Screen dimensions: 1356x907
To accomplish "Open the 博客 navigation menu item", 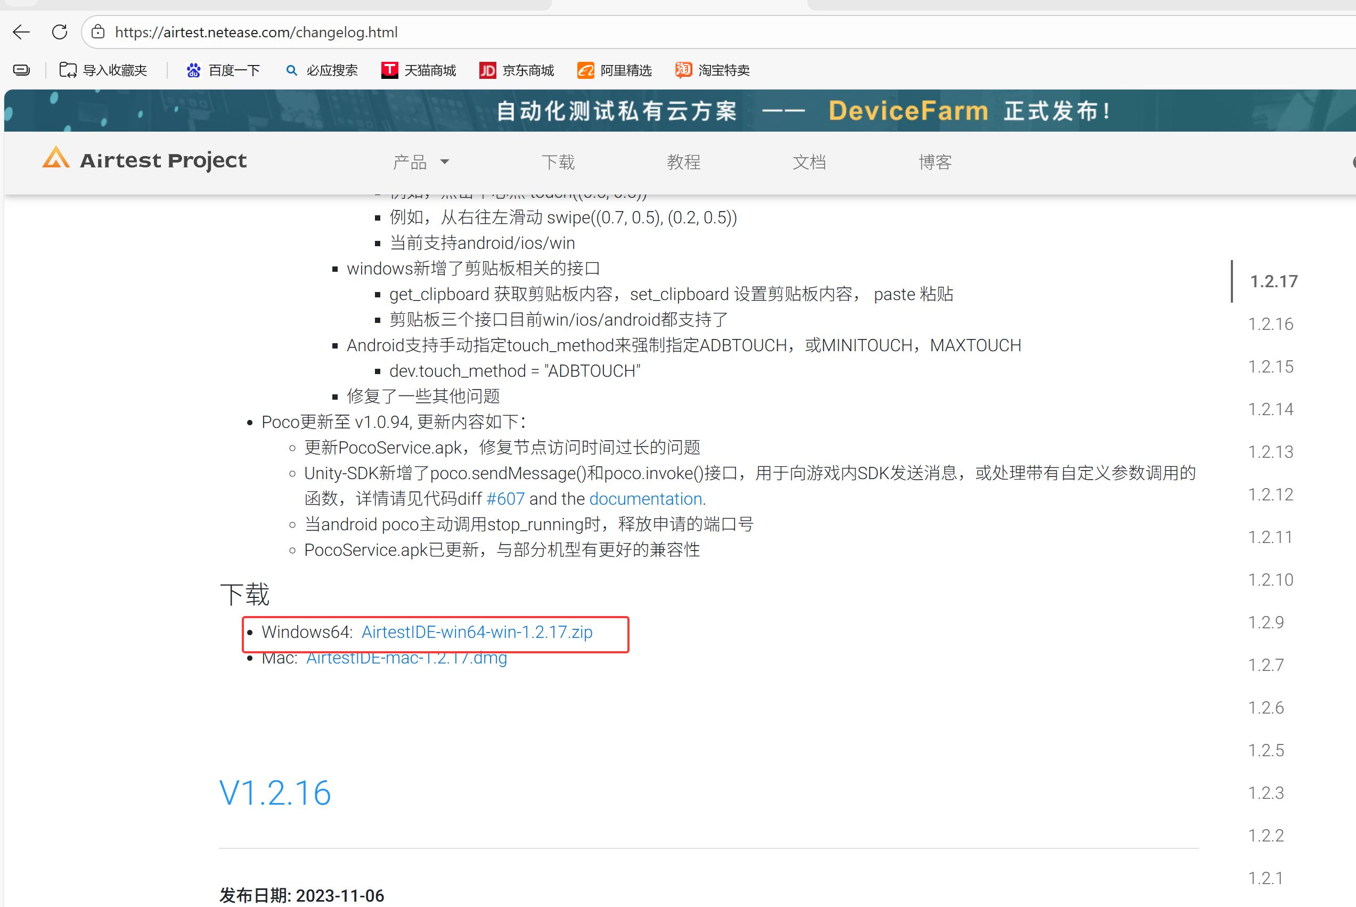I will coord(935,162).
